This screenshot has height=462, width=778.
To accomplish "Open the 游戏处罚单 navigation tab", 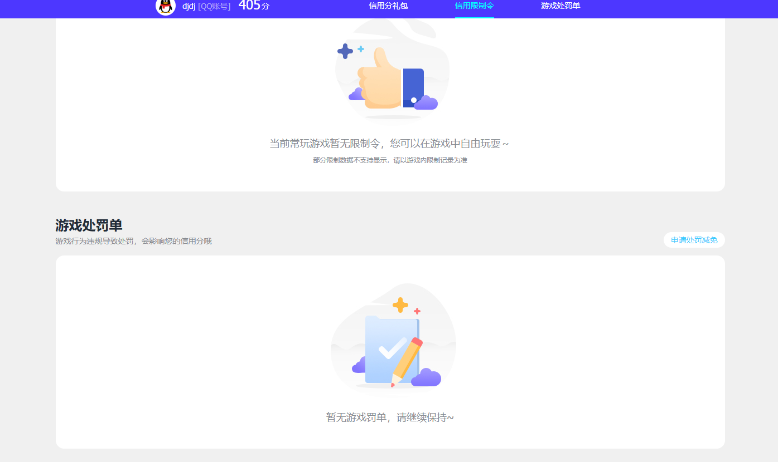I will point(559,6).
